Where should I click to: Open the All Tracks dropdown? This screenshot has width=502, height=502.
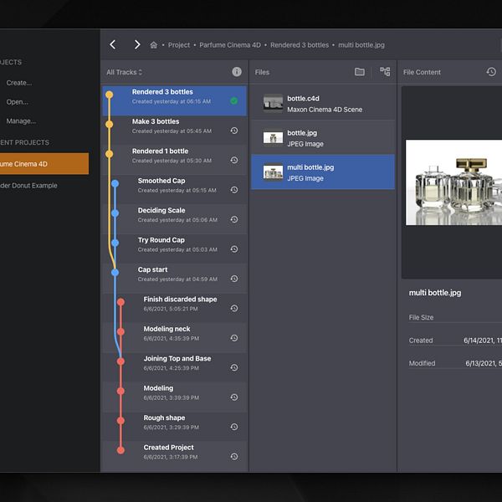[124, 72]
